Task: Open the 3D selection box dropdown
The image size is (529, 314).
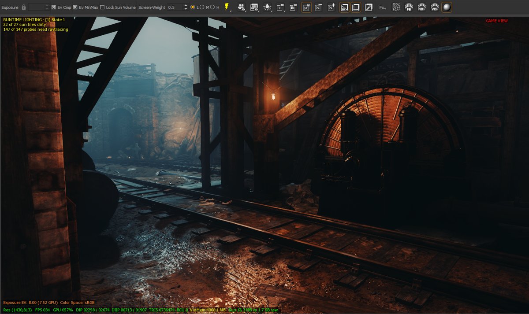Action: (281, 7)
